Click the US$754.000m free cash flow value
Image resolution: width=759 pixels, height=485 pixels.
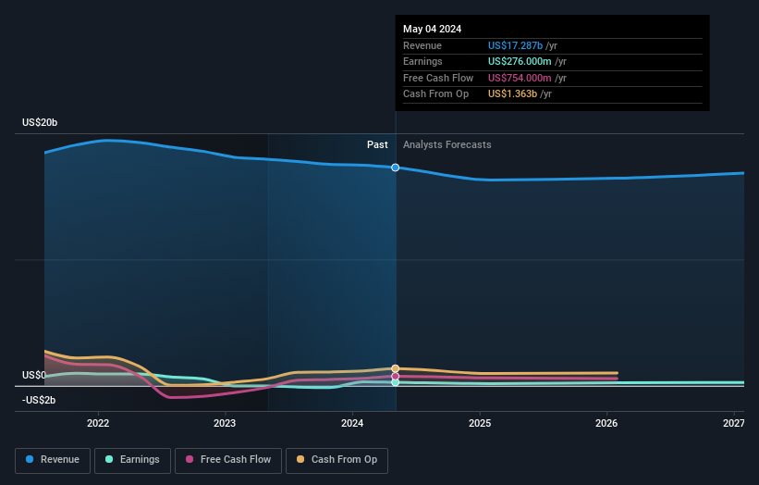(x=520, y=78)
